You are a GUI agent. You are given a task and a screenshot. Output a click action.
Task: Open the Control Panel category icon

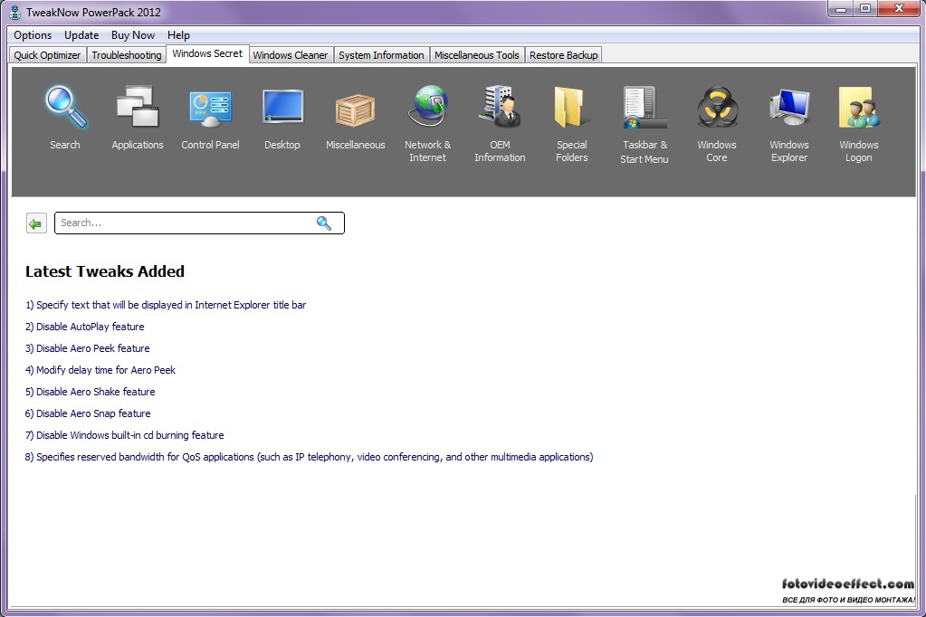pyautogui.click(x=210, y=108)
